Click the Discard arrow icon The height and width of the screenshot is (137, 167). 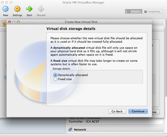41,9
